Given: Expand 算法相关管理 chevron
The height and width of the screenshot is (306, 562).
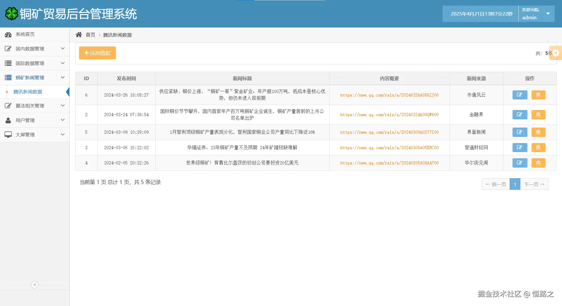Looking at the screenshot, I should coord(63,106).
